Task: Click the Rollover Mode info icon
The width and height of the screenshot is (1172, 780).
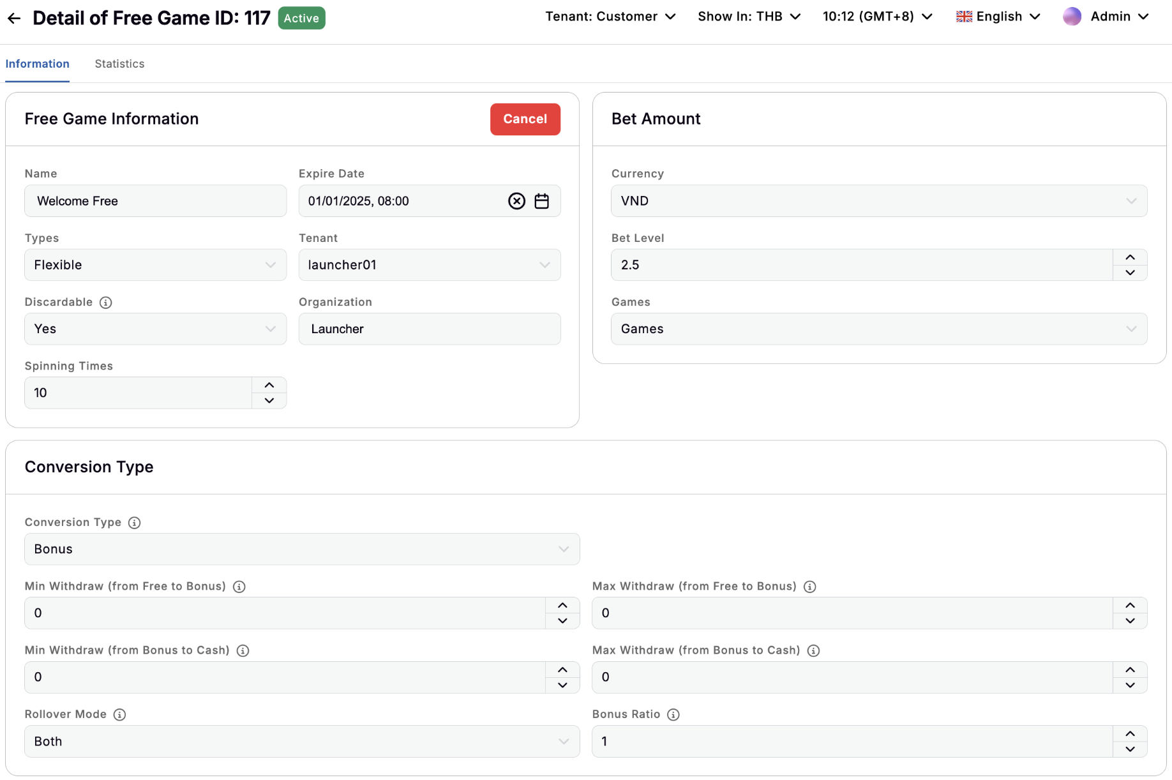Action: click(x=119, y=714)
